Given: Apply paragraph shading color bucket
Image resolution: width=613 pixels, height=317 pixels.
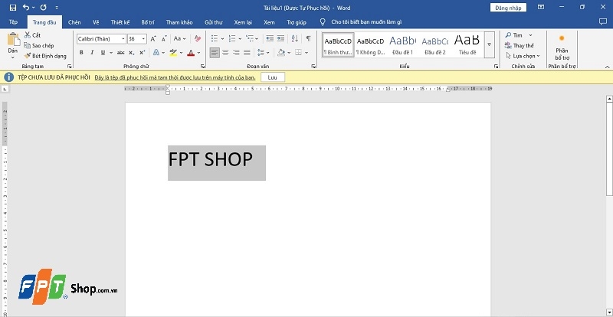Looking at the screenshot, I should (281, 52).
